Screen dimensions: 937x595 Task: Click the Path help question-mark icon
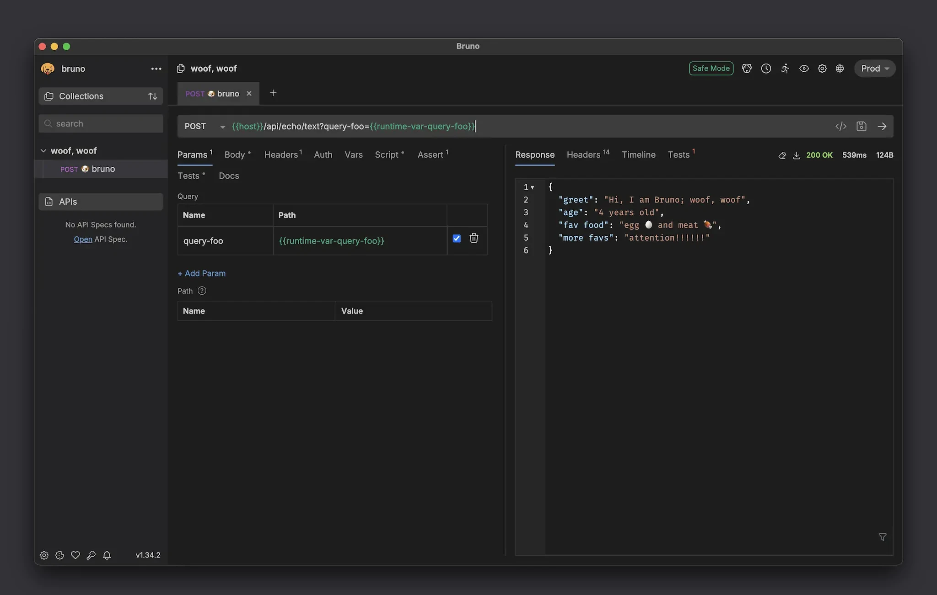click(x=202, y=291)
